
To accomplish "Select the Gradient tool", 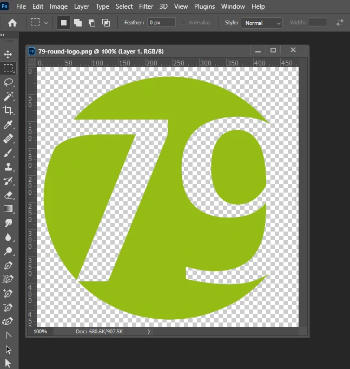I will (8, 209).
